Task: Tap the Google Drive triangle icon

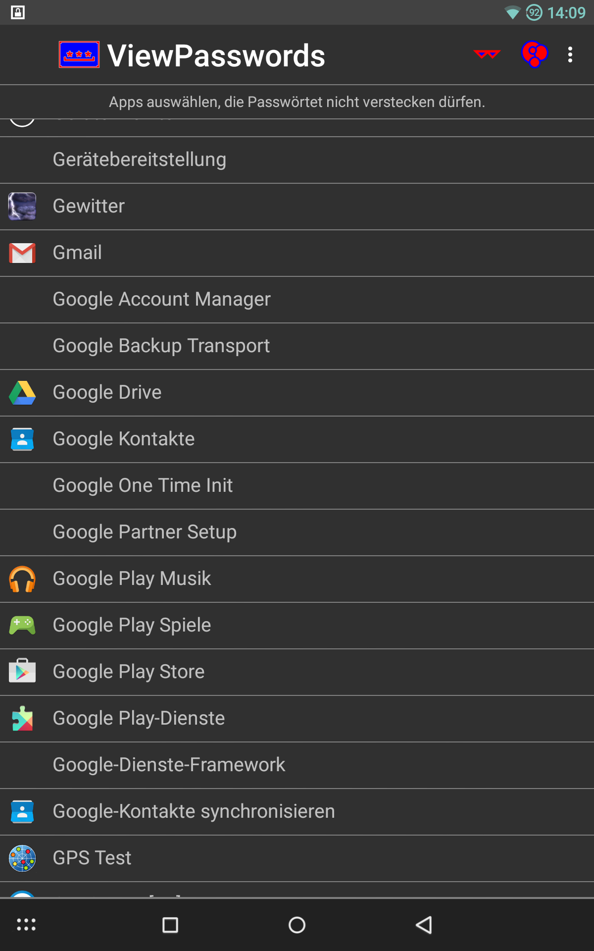Action: point(22,393)
